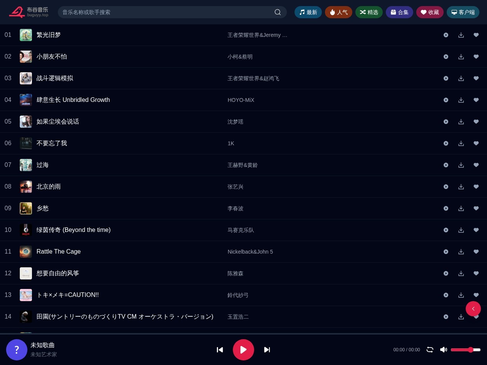This screenshot has width=487, height=365.
Task: Download Rattle The Cage
Action: coord(461,252)
